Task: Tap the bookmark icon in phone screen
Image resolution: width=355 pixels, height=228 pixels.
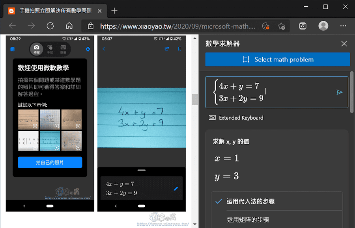Action: pyautogui.click(x=179, y=48)
